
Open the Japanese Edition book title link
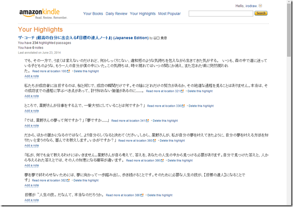[x=83, y=38]
